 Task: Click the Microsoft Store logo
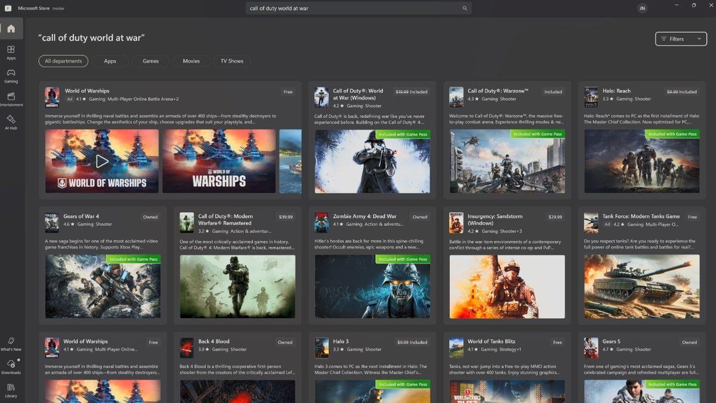[8, 8]
